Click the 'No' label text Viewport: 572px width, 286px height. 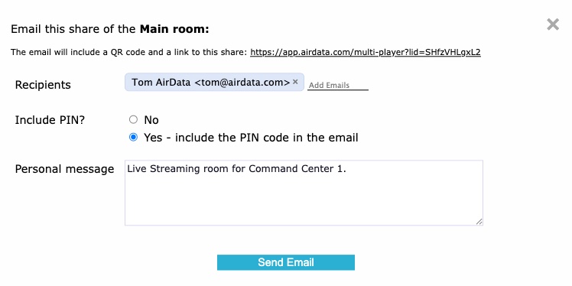tap(151, 120)
